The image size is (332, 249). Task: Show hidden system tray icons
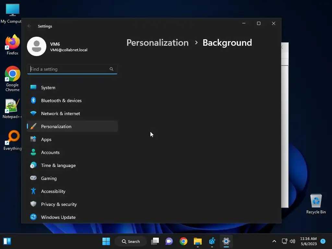(274, 241)
